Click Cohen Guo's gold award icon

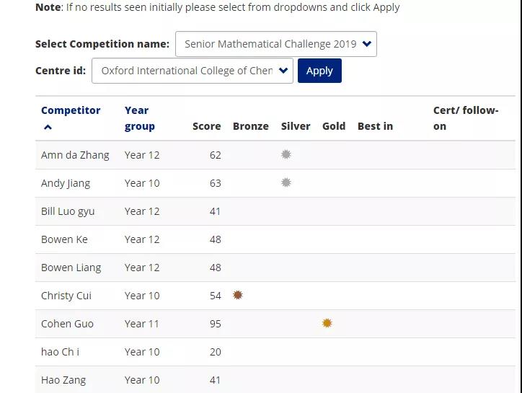tap(327, 323)
